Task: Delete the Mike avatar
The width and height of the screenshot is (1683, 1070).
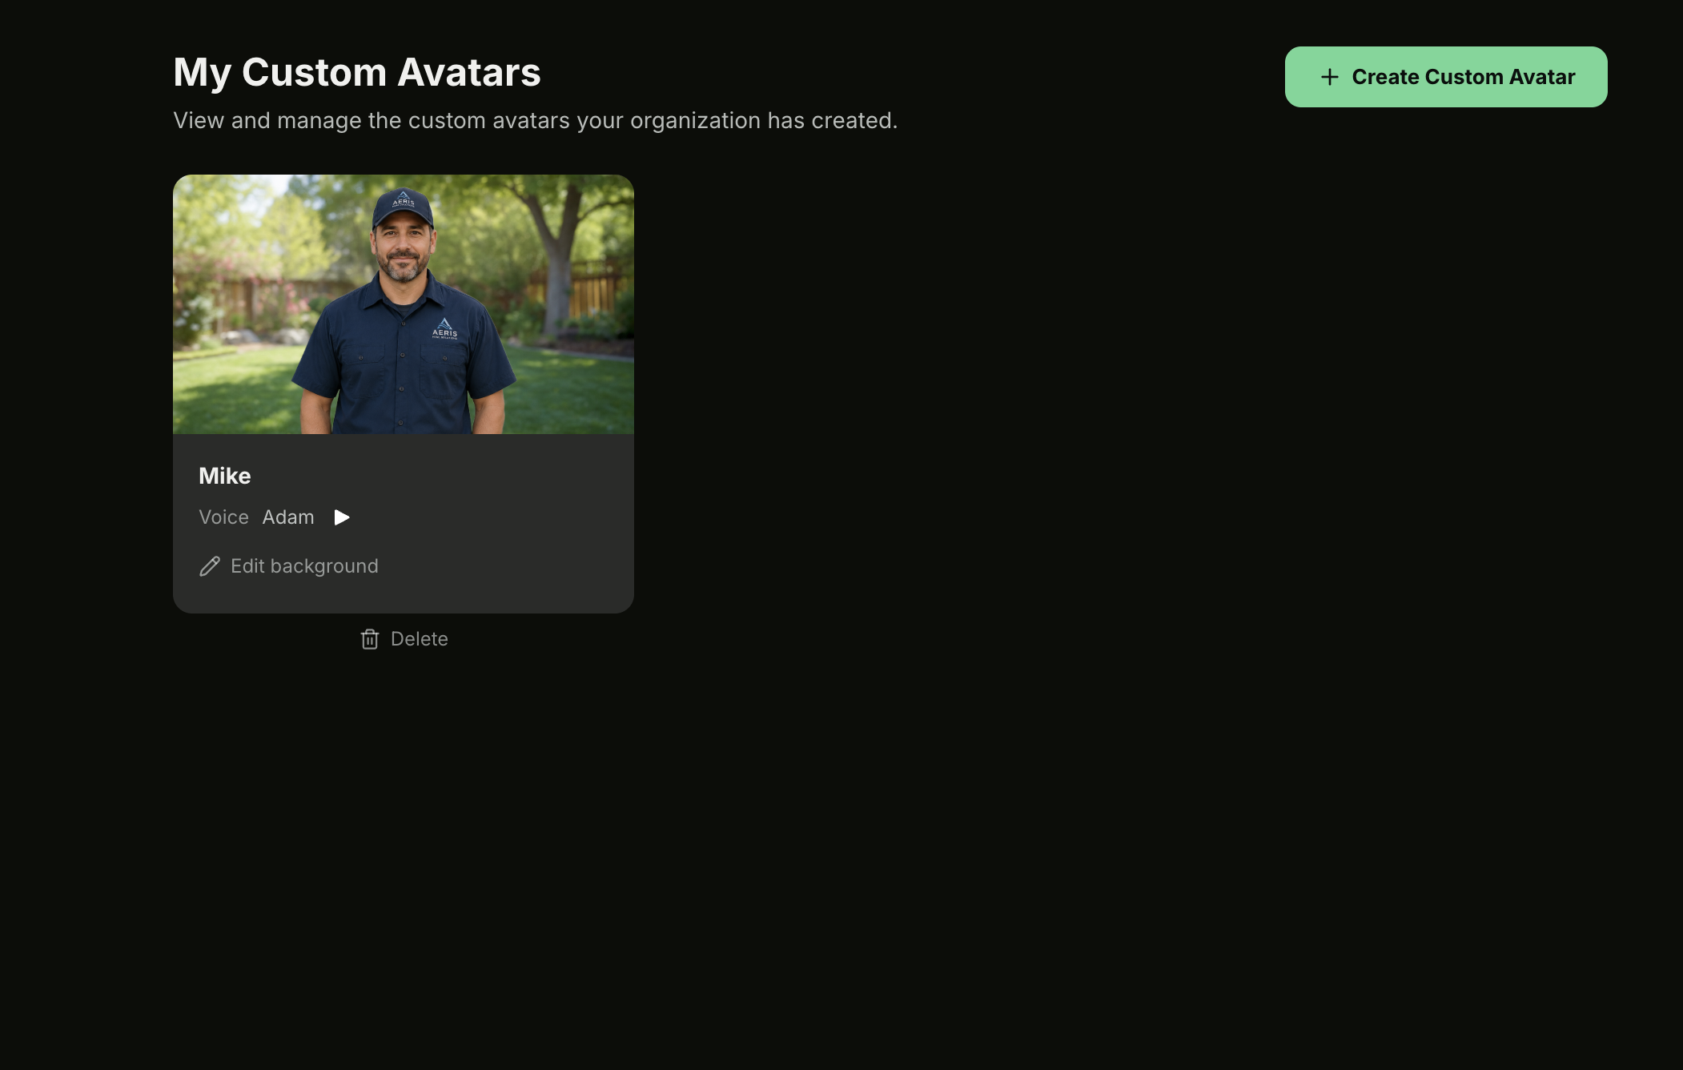Action: click(x=404, y=639)
